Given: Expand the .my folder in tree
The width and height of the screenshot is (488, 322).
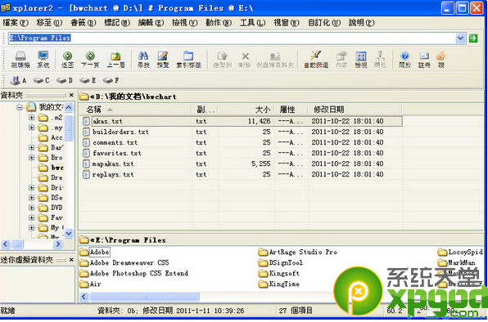Looking at the screenshot, I should point(31,127).
